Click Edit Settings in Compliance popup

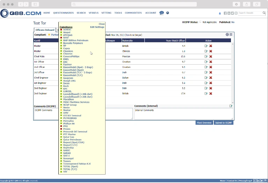point(97,27)
